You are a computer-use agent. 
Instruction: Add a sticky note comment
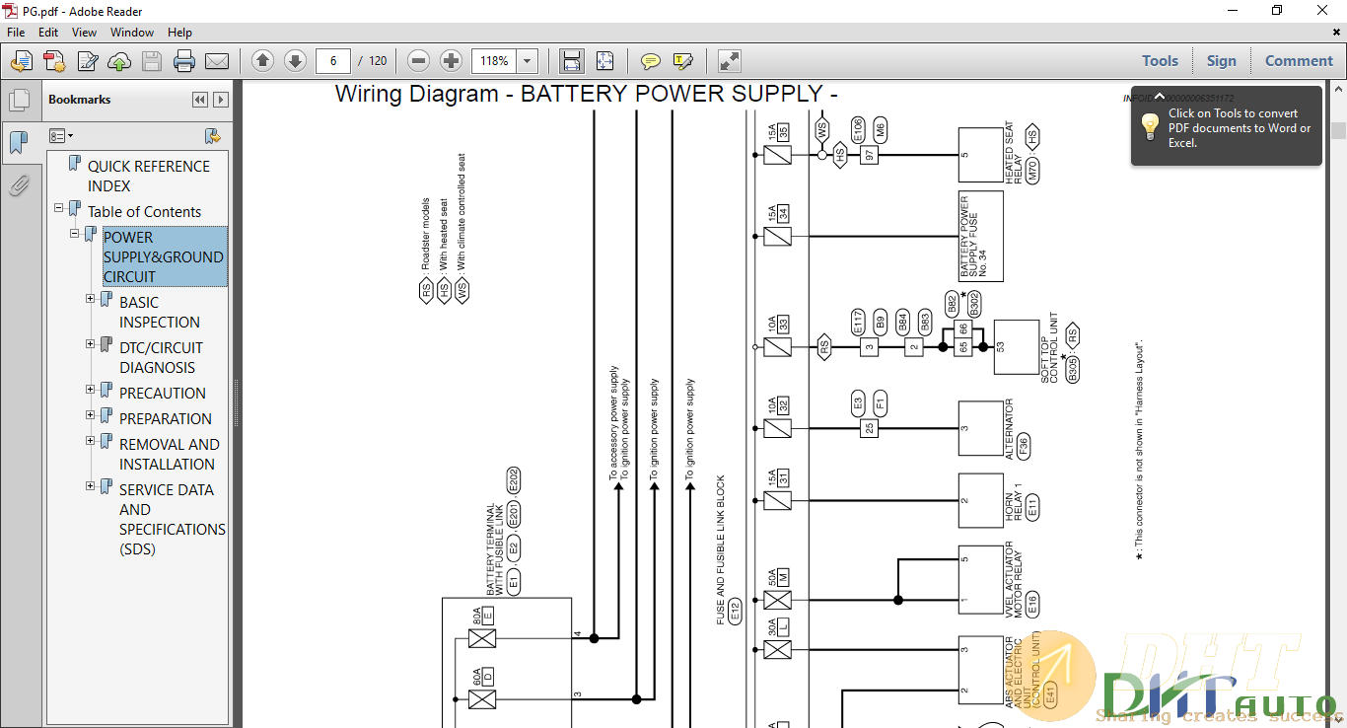pyautogui.click(x=651, y=61)
